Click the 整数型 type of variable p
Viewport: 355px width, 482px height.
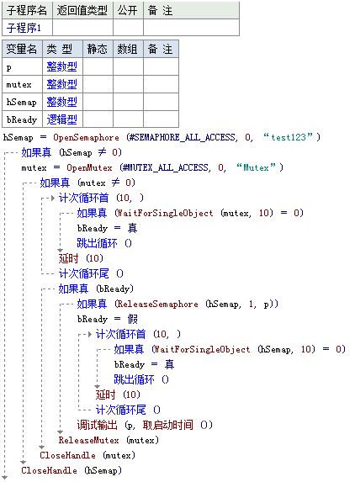61,66
